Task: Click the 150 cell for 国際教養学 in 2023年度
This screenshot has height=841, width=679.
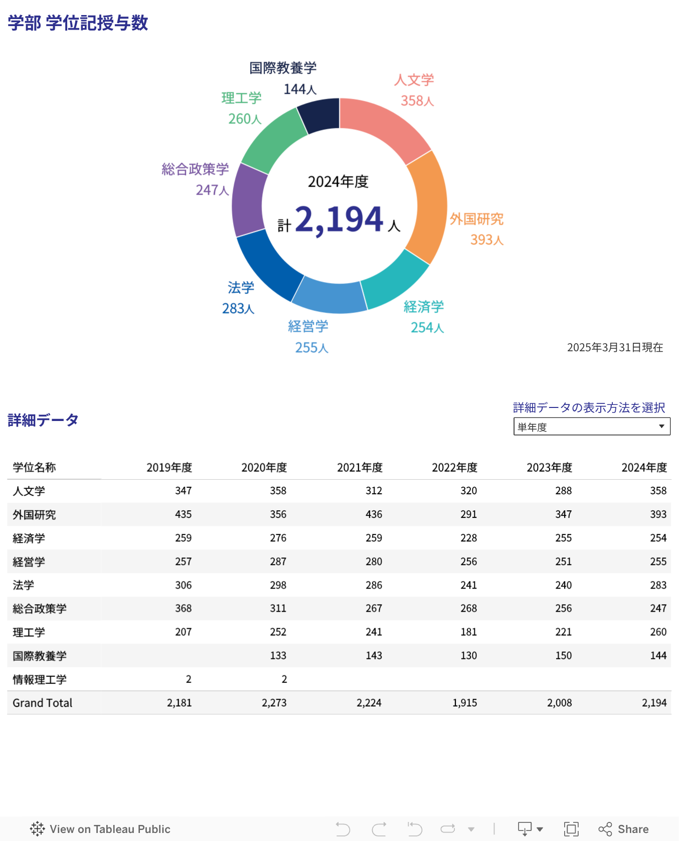Action: [x=564, y=655]
